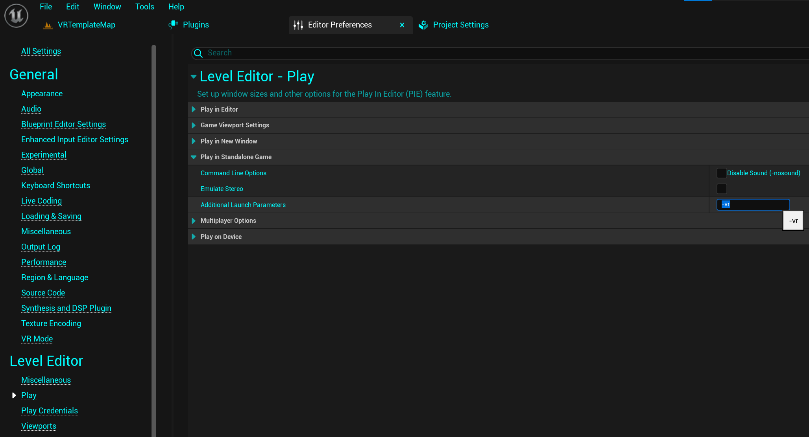Expand the Play on Device category
Image resolution: width=809 pixels, height=437 pixels.
[x=194, y=237]
